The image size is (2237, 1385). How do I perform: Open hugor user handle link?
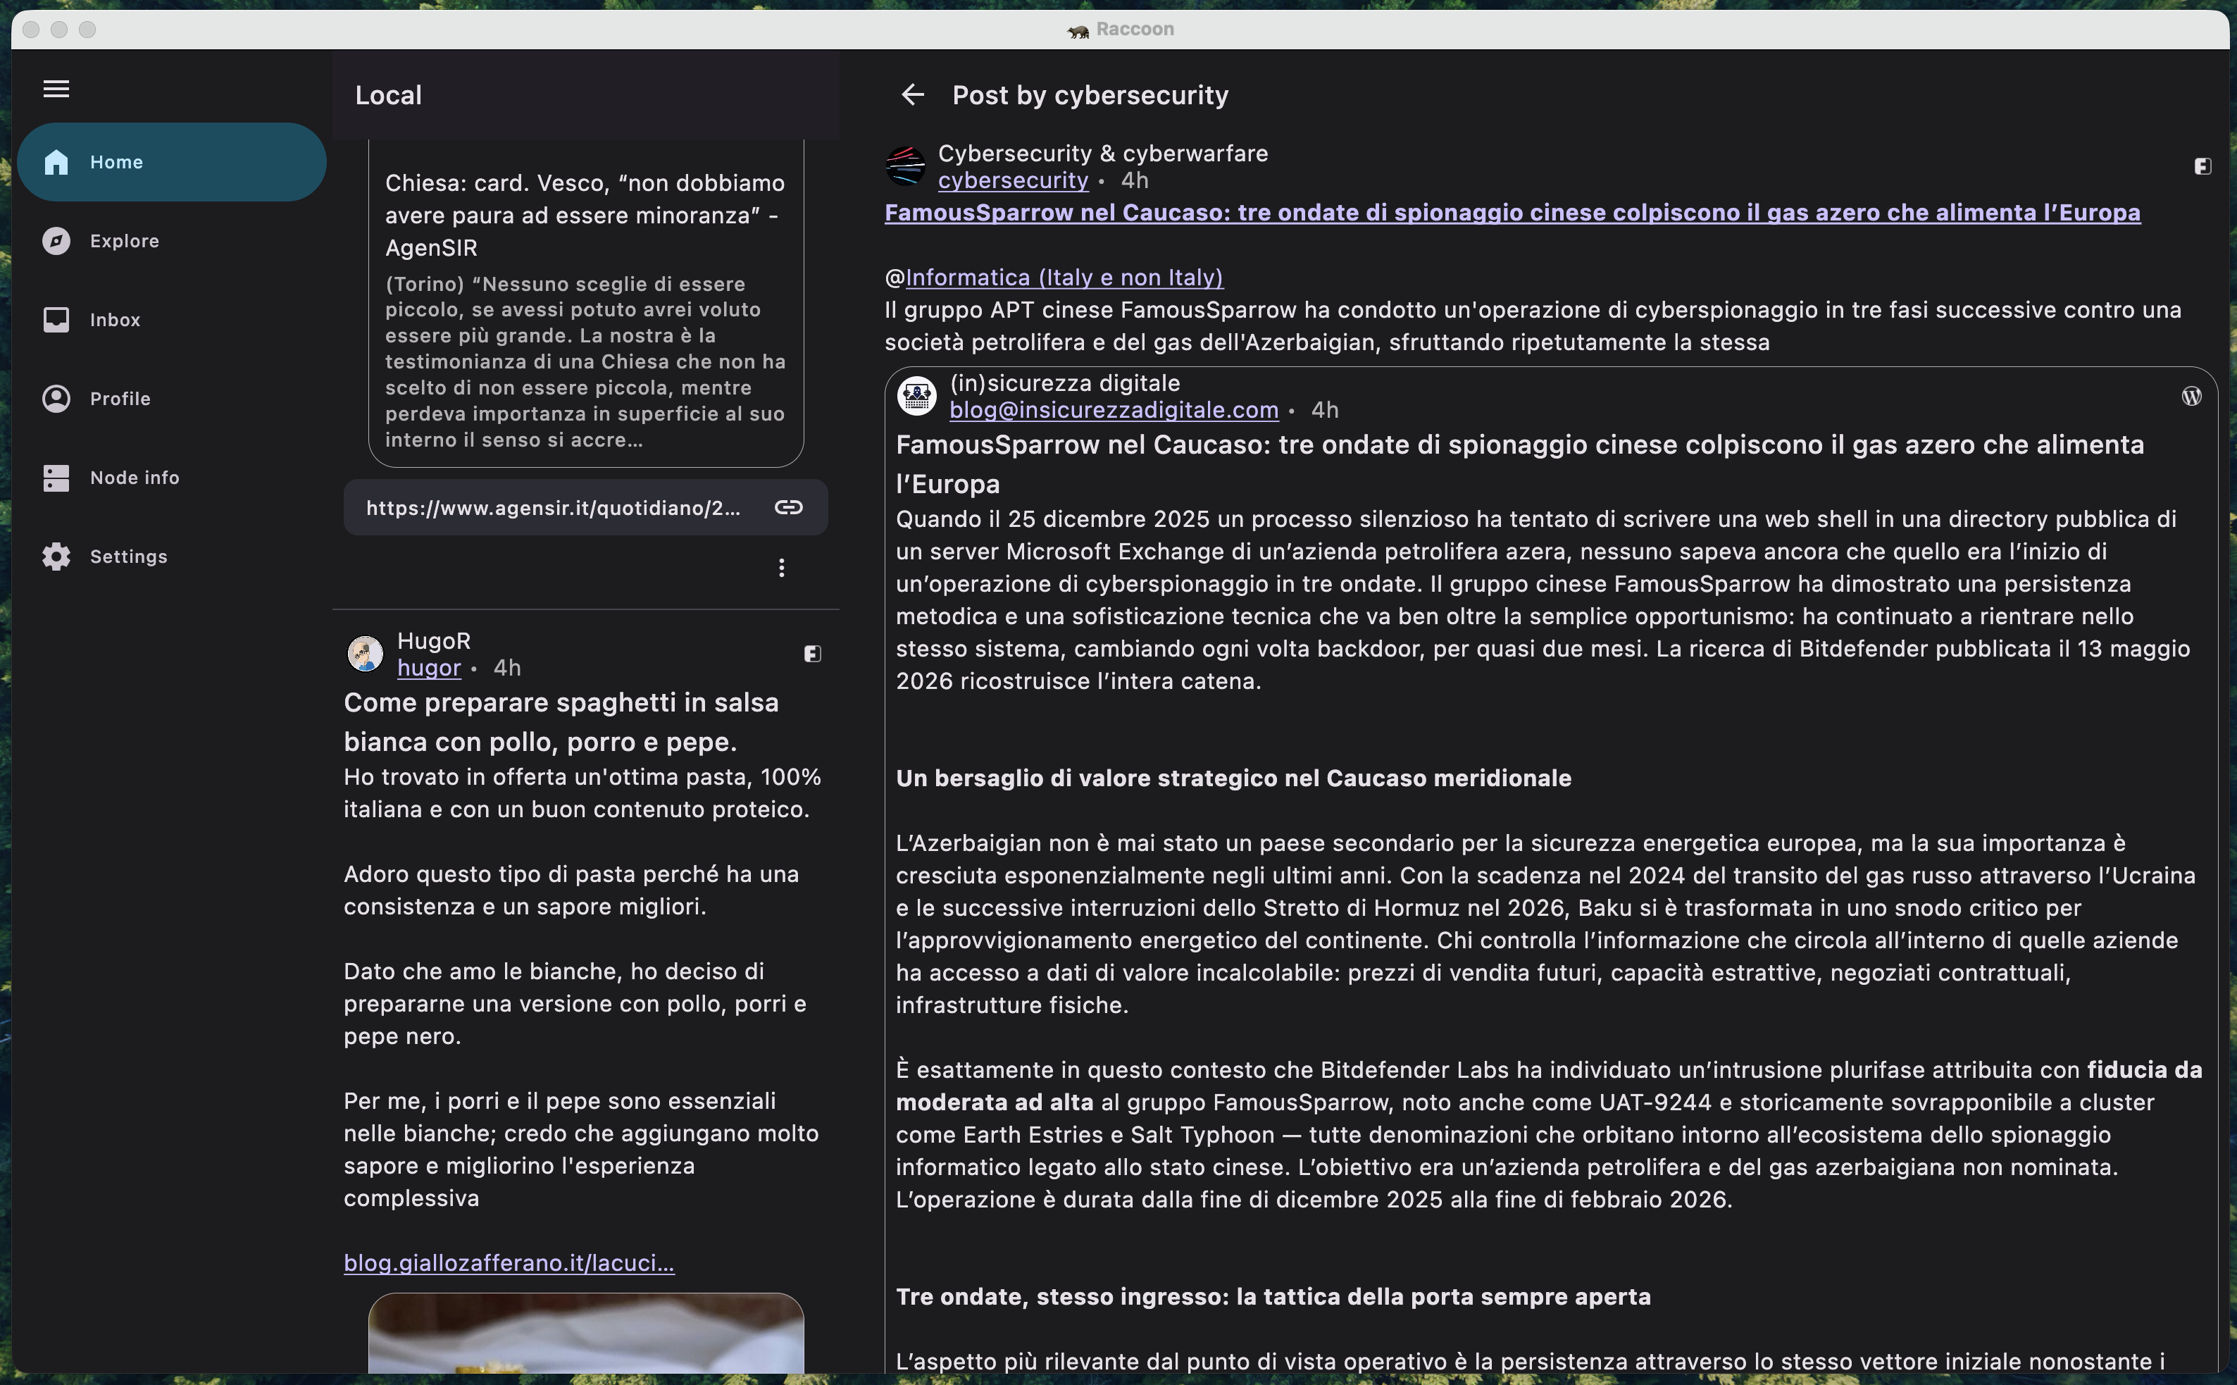pyautogui.click(x=428, y=668)
